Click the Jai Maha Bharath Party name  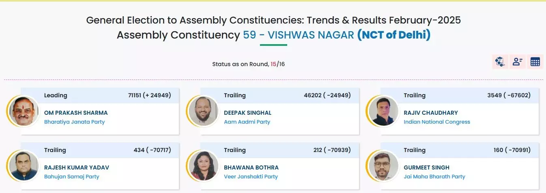434,177
